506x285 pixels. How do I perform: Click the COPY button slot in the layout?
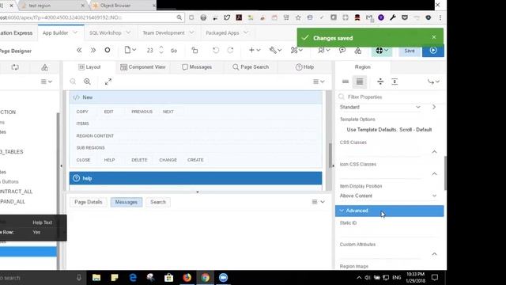click(82, 112)
